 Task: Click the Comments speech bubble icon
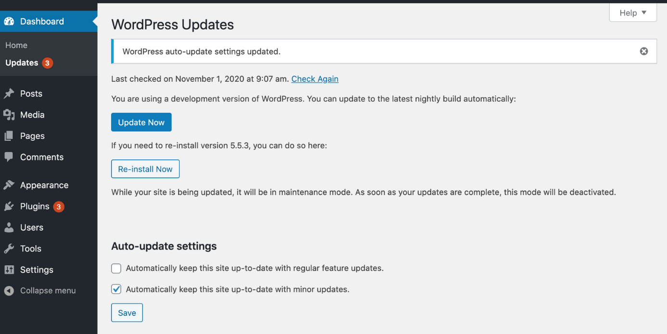pos(9,157)
